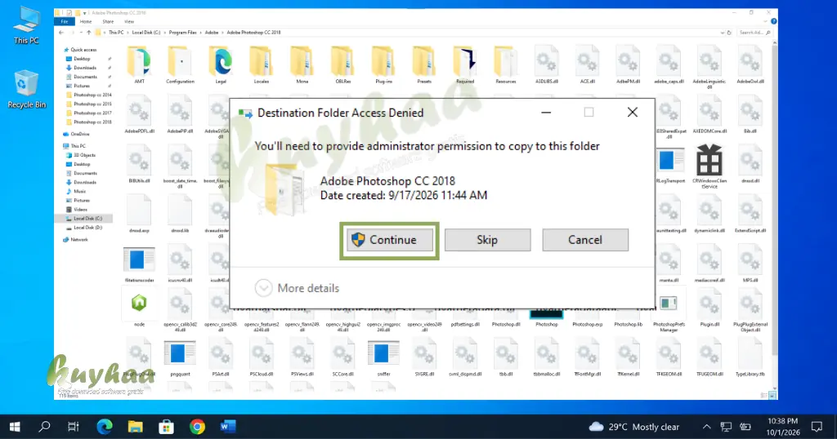Select Local Disk (D:) in navigation pane
This screenshot has height=439, width=837.
coord(87,228)
